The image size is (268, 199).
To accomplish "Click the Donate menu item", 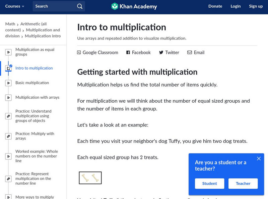I will (215, 6).
